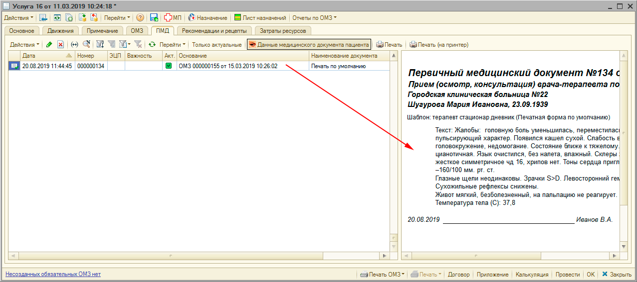
Task: Click Несозданных обязательных ОМЗ нет link
Action: (x=53, y=275)
